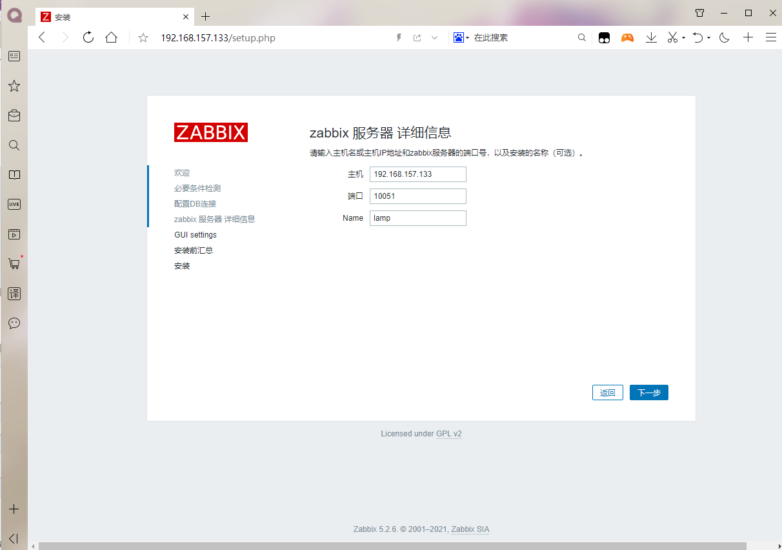
Task: Open the translate 译 sidebar icon
Action: (14, 294)
